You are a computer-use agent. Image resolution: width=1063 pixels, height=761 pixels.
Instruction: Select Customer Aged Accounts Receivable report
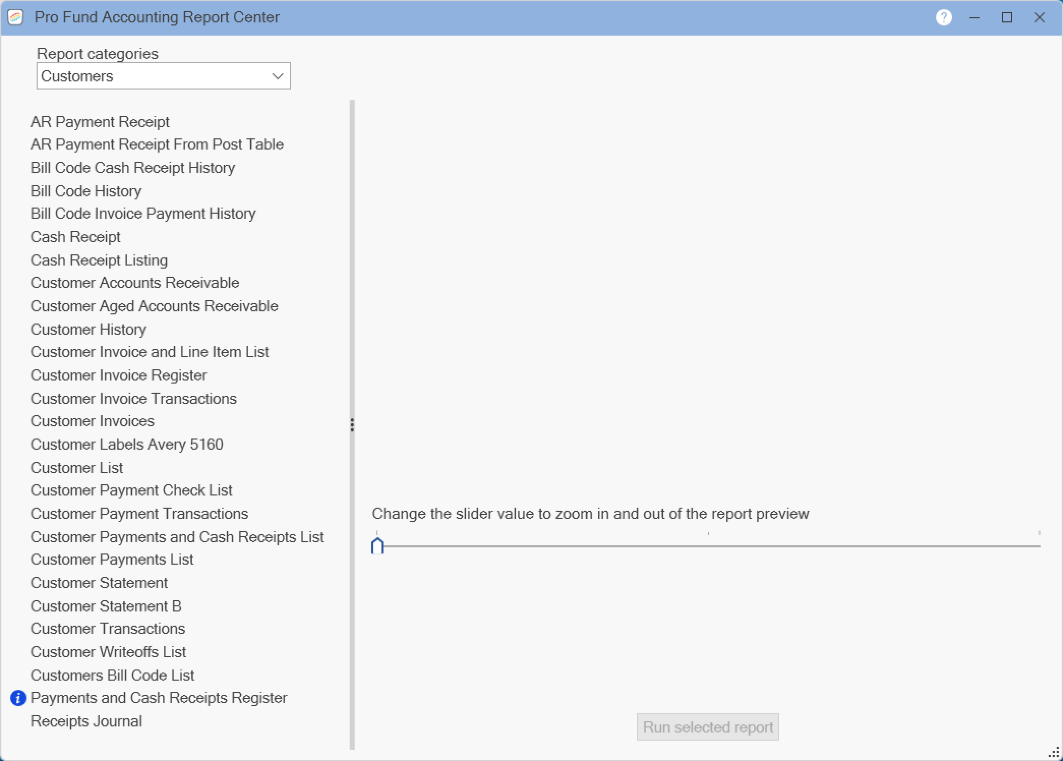[155, 306]
